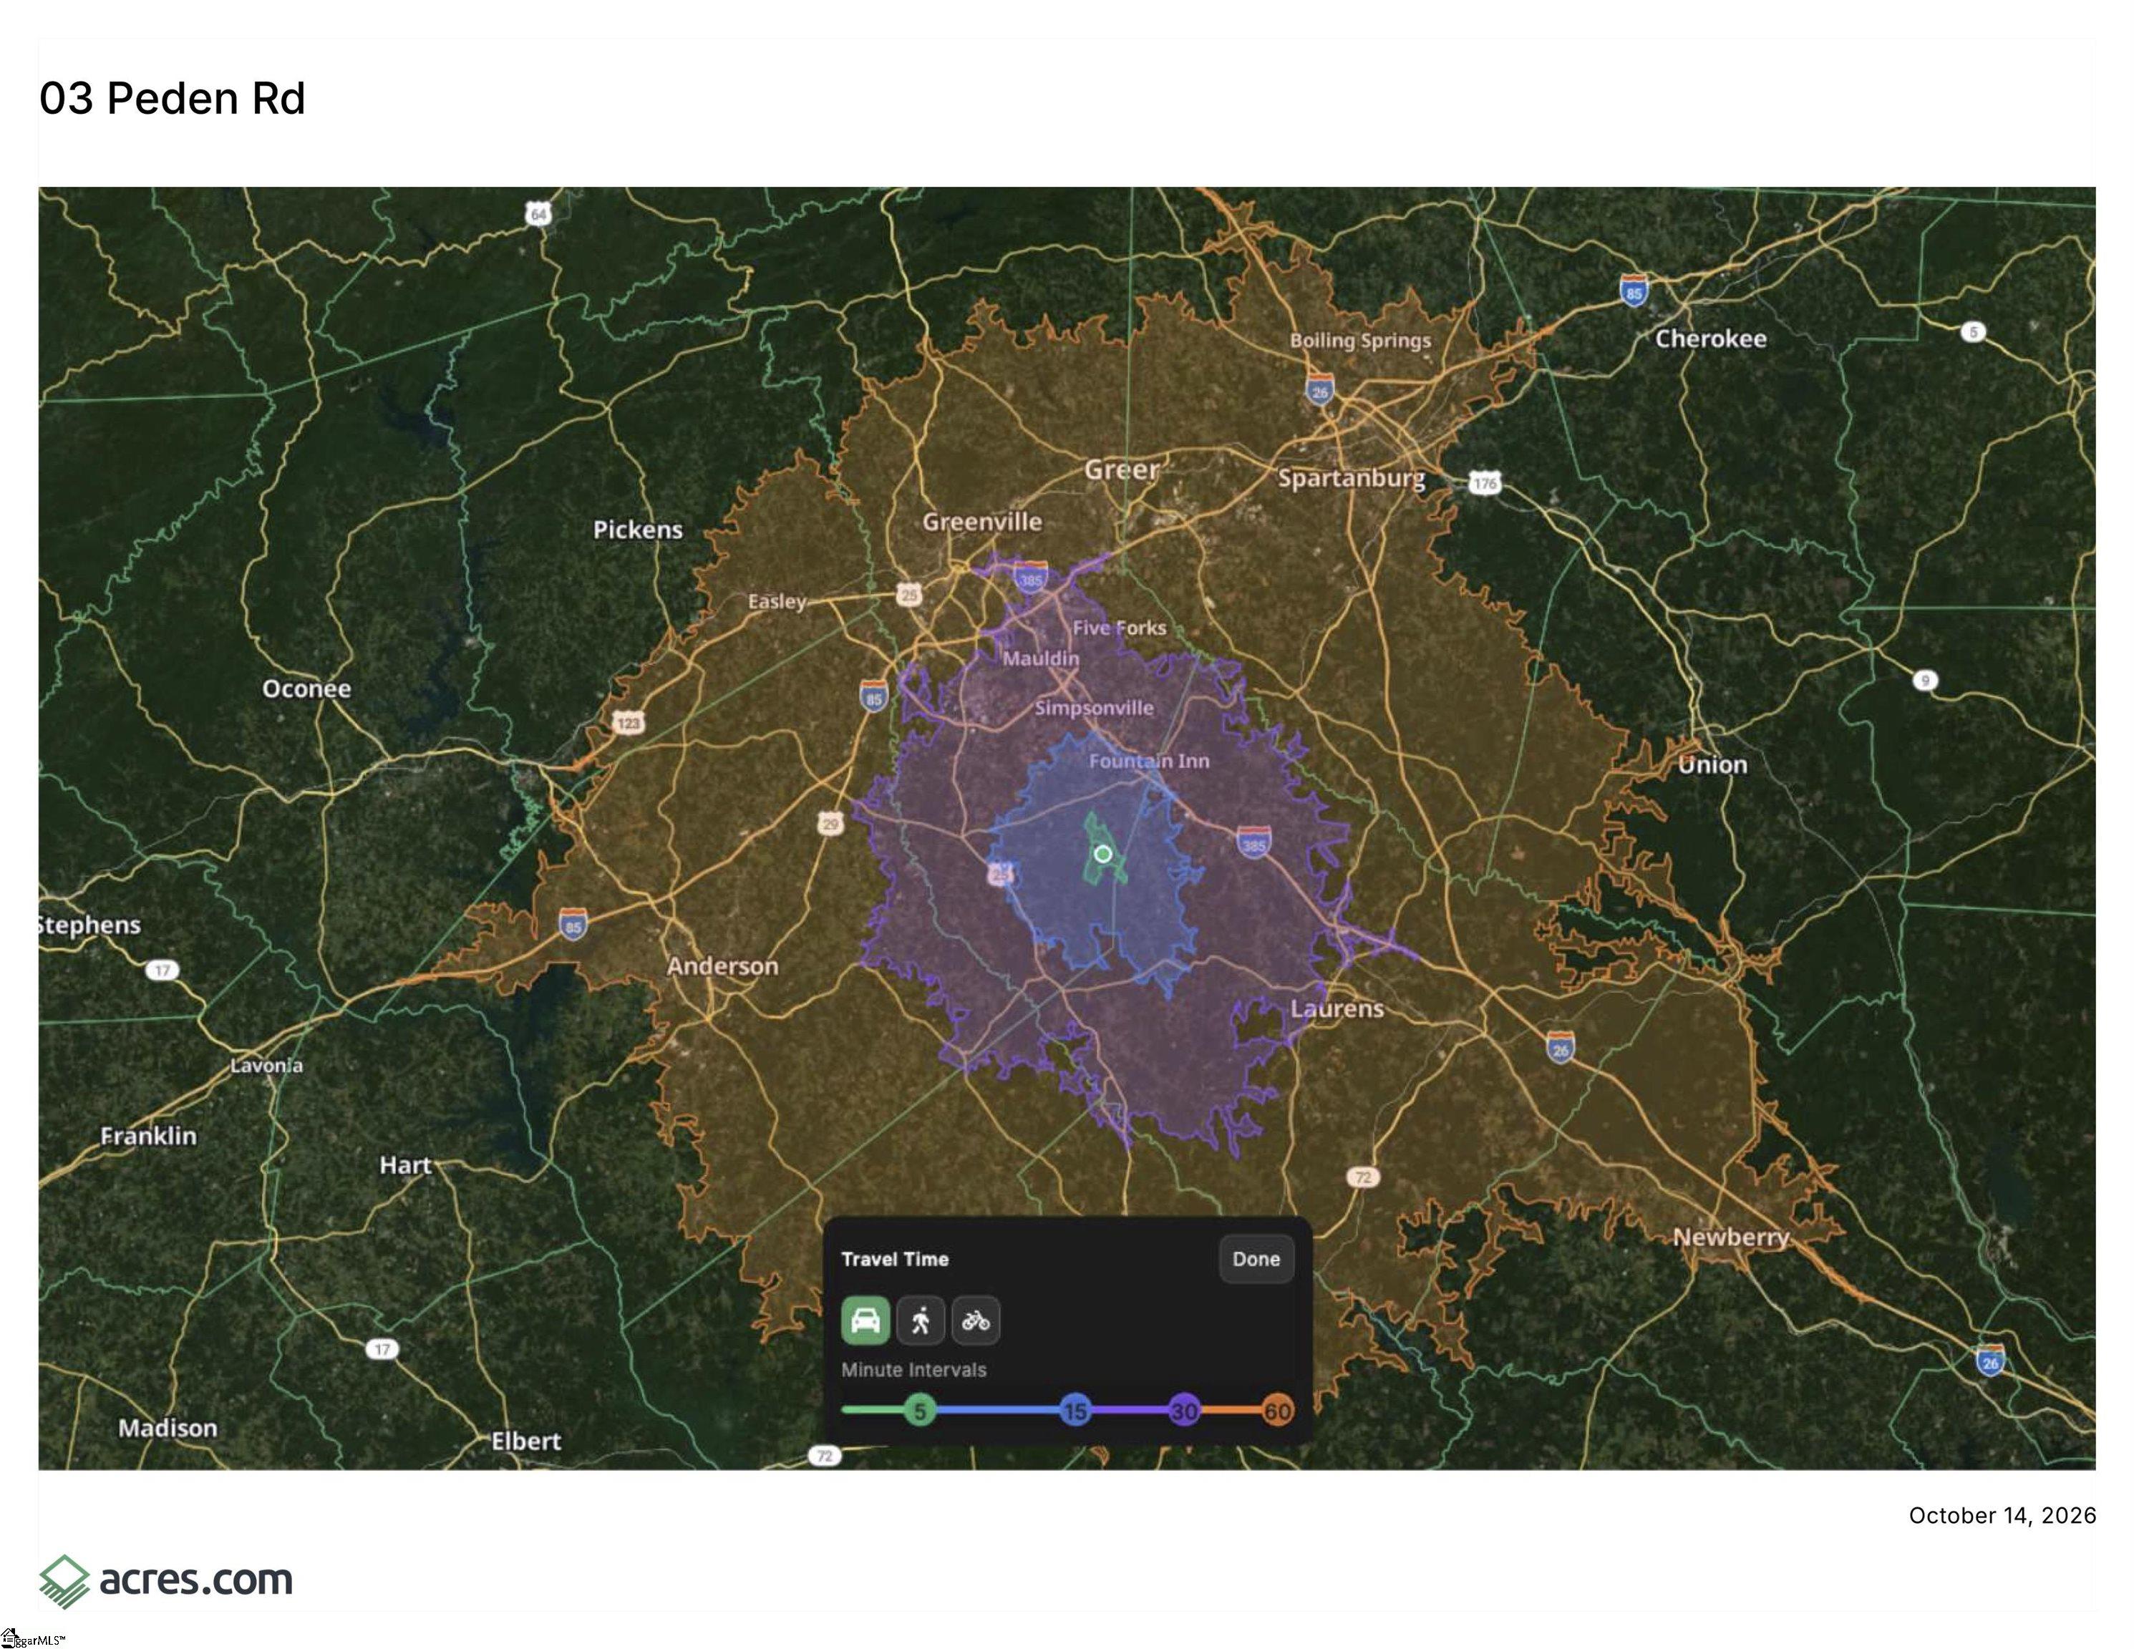Click the Anderson label
2134x1649 pixels.
(723, 965)
